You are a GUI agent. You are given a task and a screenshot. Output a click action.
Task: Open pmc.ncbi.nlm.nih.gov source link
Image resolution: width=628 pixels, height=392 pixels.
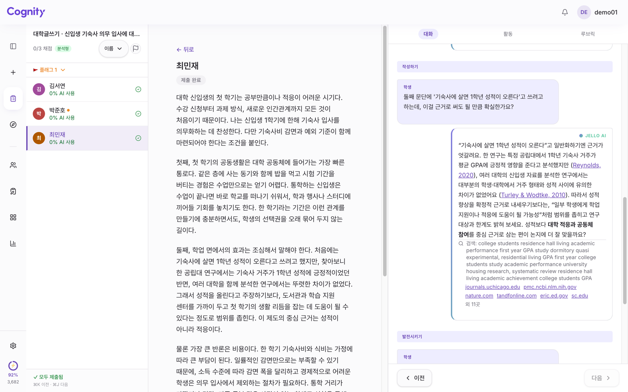550,287
